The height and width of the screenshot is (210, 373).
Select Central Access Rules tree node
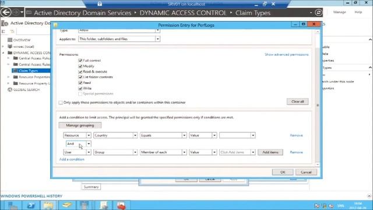[x=34, y=65]
